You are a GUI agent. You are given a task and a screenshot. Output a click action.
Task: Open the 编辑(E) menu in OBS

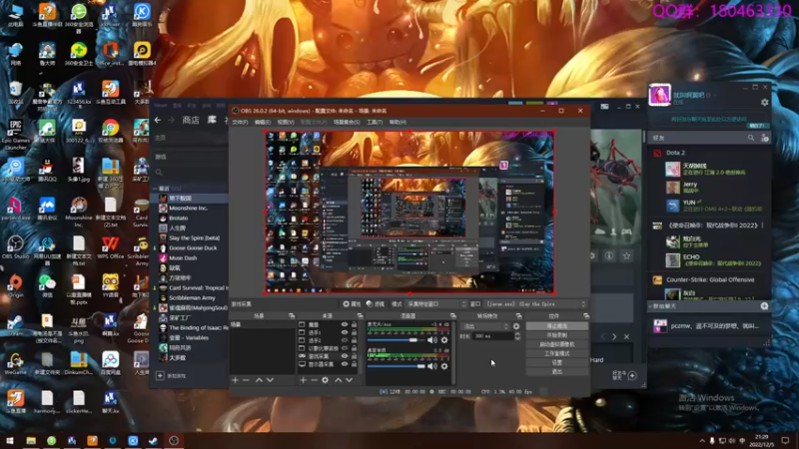pyautogui.click(x=263, y=122)
